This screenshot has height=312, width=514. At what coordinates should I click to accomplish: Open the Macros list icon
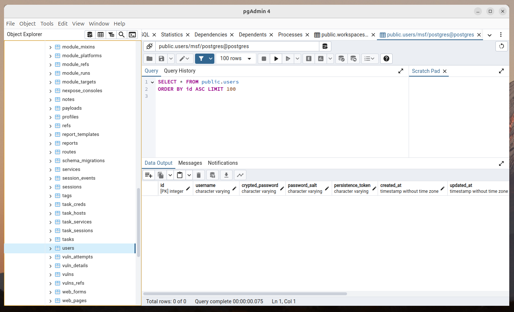(370, 59)
